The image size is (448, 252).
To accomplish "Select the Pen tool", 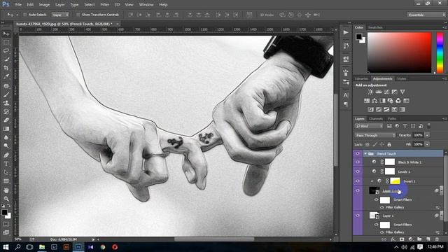I will click(6, 155).
